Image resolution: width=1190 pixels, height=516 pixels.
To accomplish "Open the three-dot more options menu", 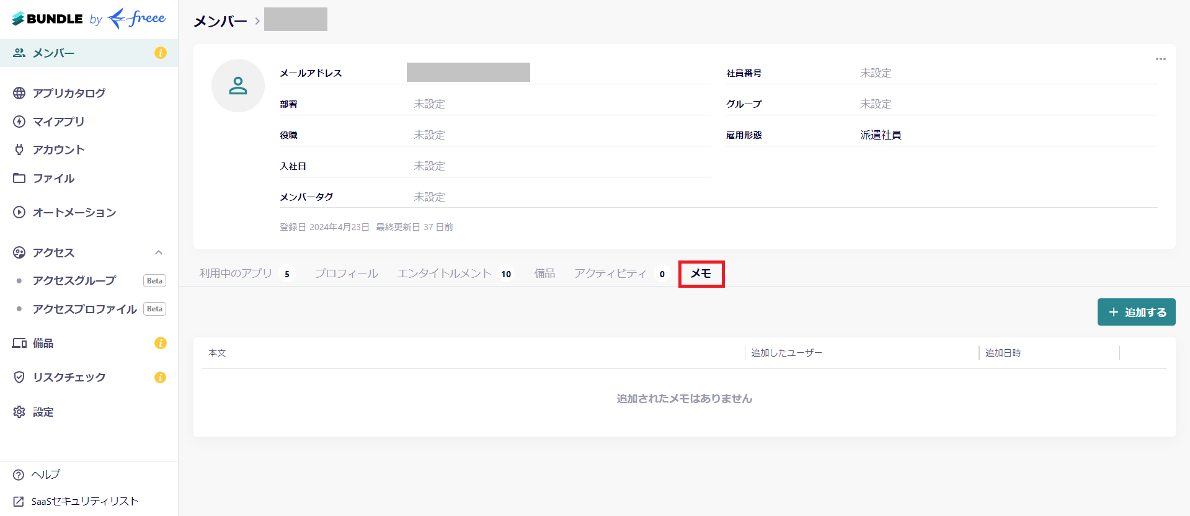I will click(x=1161, y=59).
